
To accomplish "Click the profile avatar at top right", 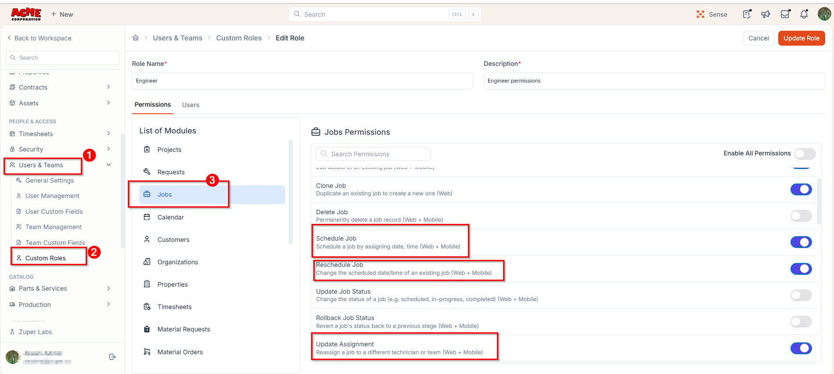I will [x=824, y=14].
